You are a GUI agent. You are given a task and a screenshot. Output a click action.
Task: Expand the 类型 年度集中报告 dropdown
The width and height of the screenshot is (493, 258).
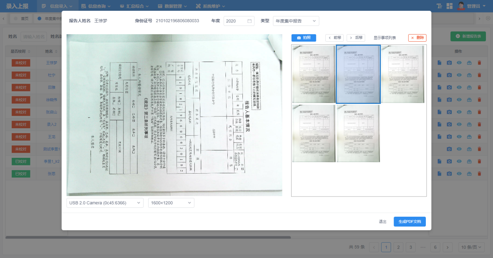[296, 21]
